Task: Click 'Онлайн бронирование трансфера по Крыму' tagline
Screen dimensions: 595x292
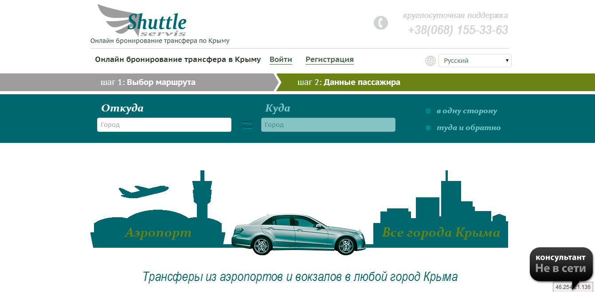Action: point(160,41)
